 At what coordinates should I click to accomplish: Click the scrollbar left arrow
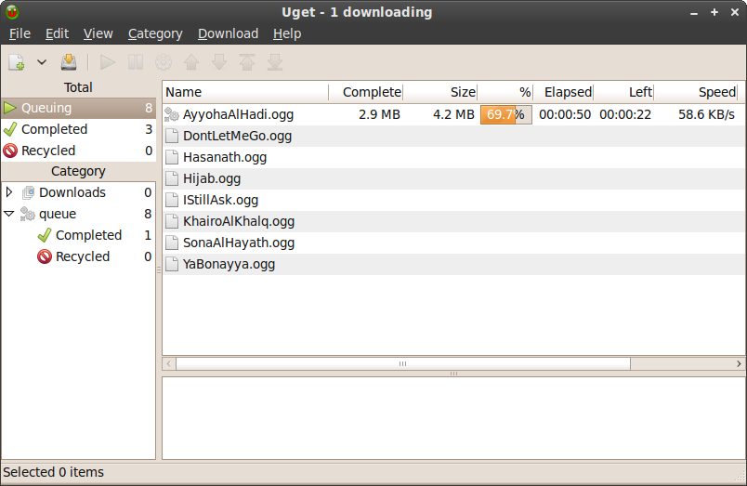pos(169,364)
